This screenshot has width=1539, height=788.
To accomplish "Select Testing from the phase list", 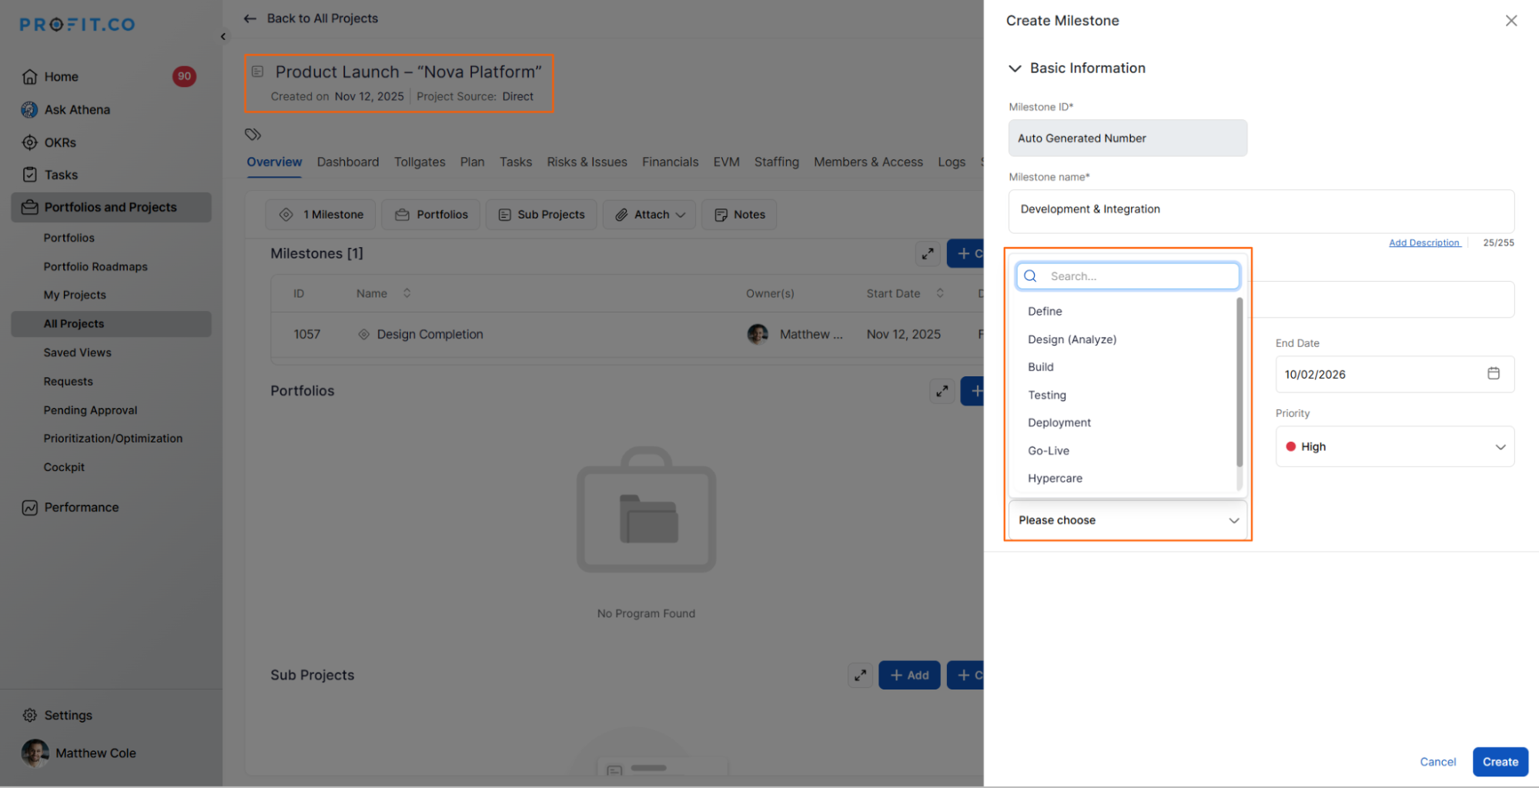I will (x=1047, y=395).
